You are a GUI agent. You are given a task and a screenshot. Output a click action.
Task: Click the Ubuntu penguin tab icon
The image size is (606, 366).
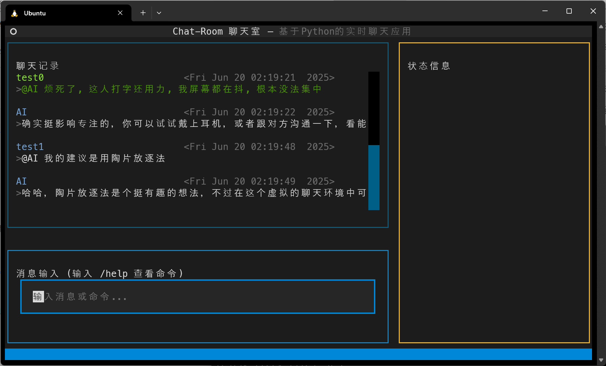[14, 13]
